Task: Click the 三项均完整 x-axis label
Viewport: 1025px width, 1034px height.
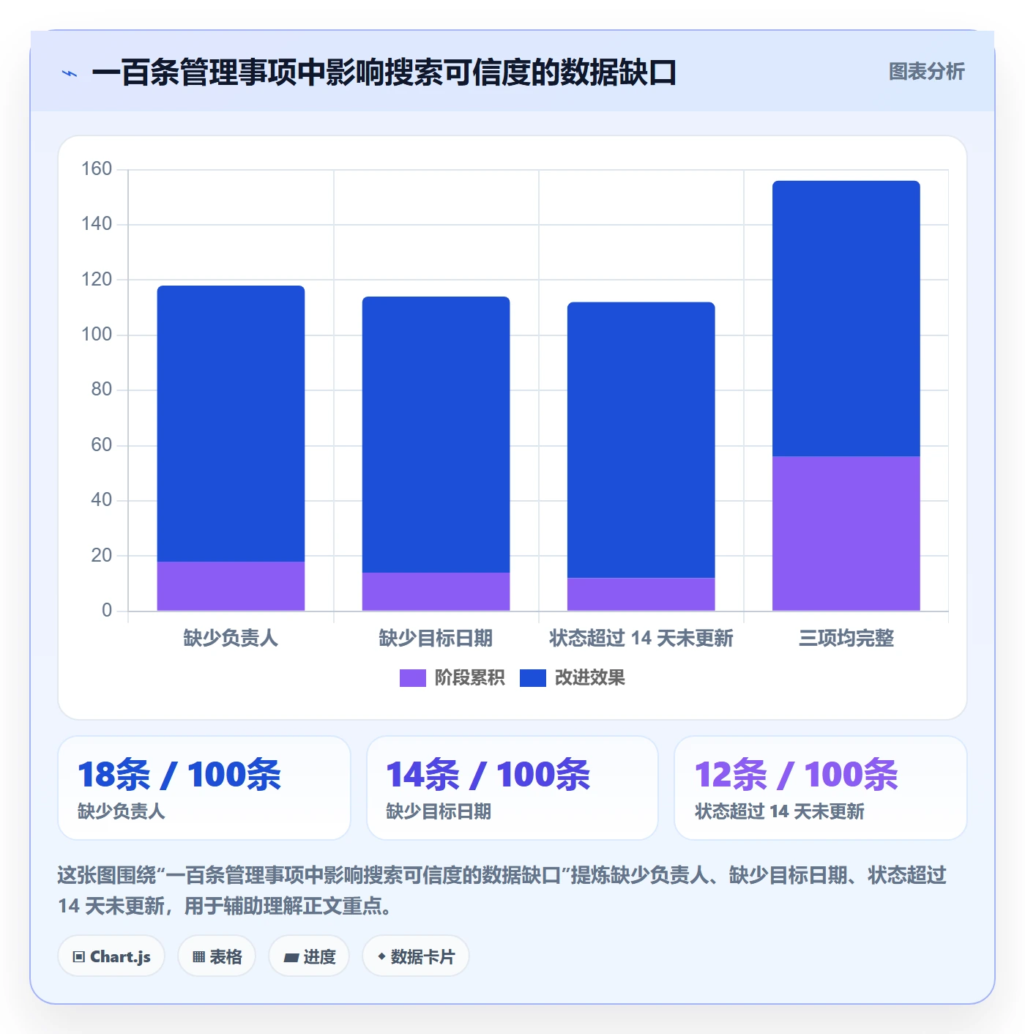Action: click(846, 639)
